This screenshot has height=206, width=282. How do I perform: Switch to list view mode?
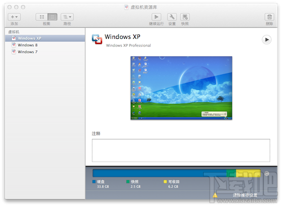click(52, 17)
